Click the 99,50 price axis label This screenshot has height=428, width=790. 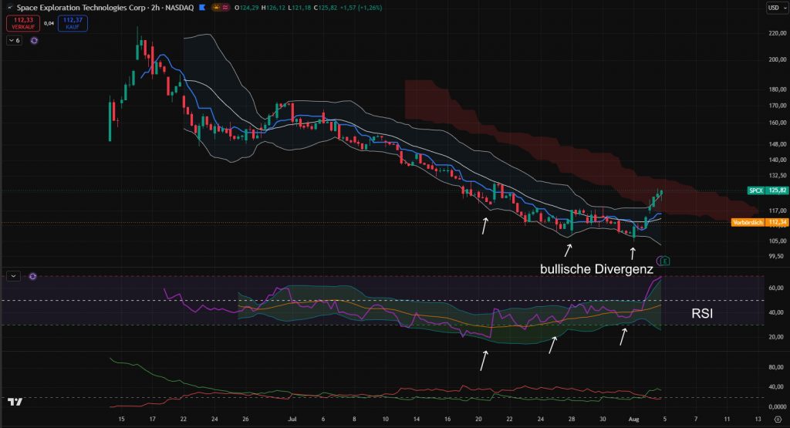point(776,256)
